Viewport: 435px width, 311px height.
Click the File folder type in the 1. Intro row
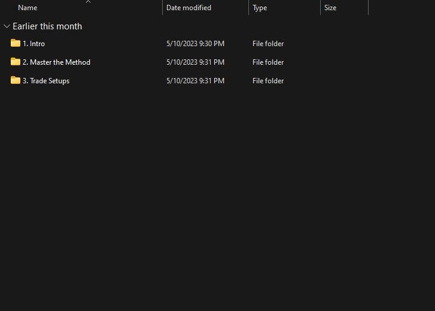(x=268, y=44)
